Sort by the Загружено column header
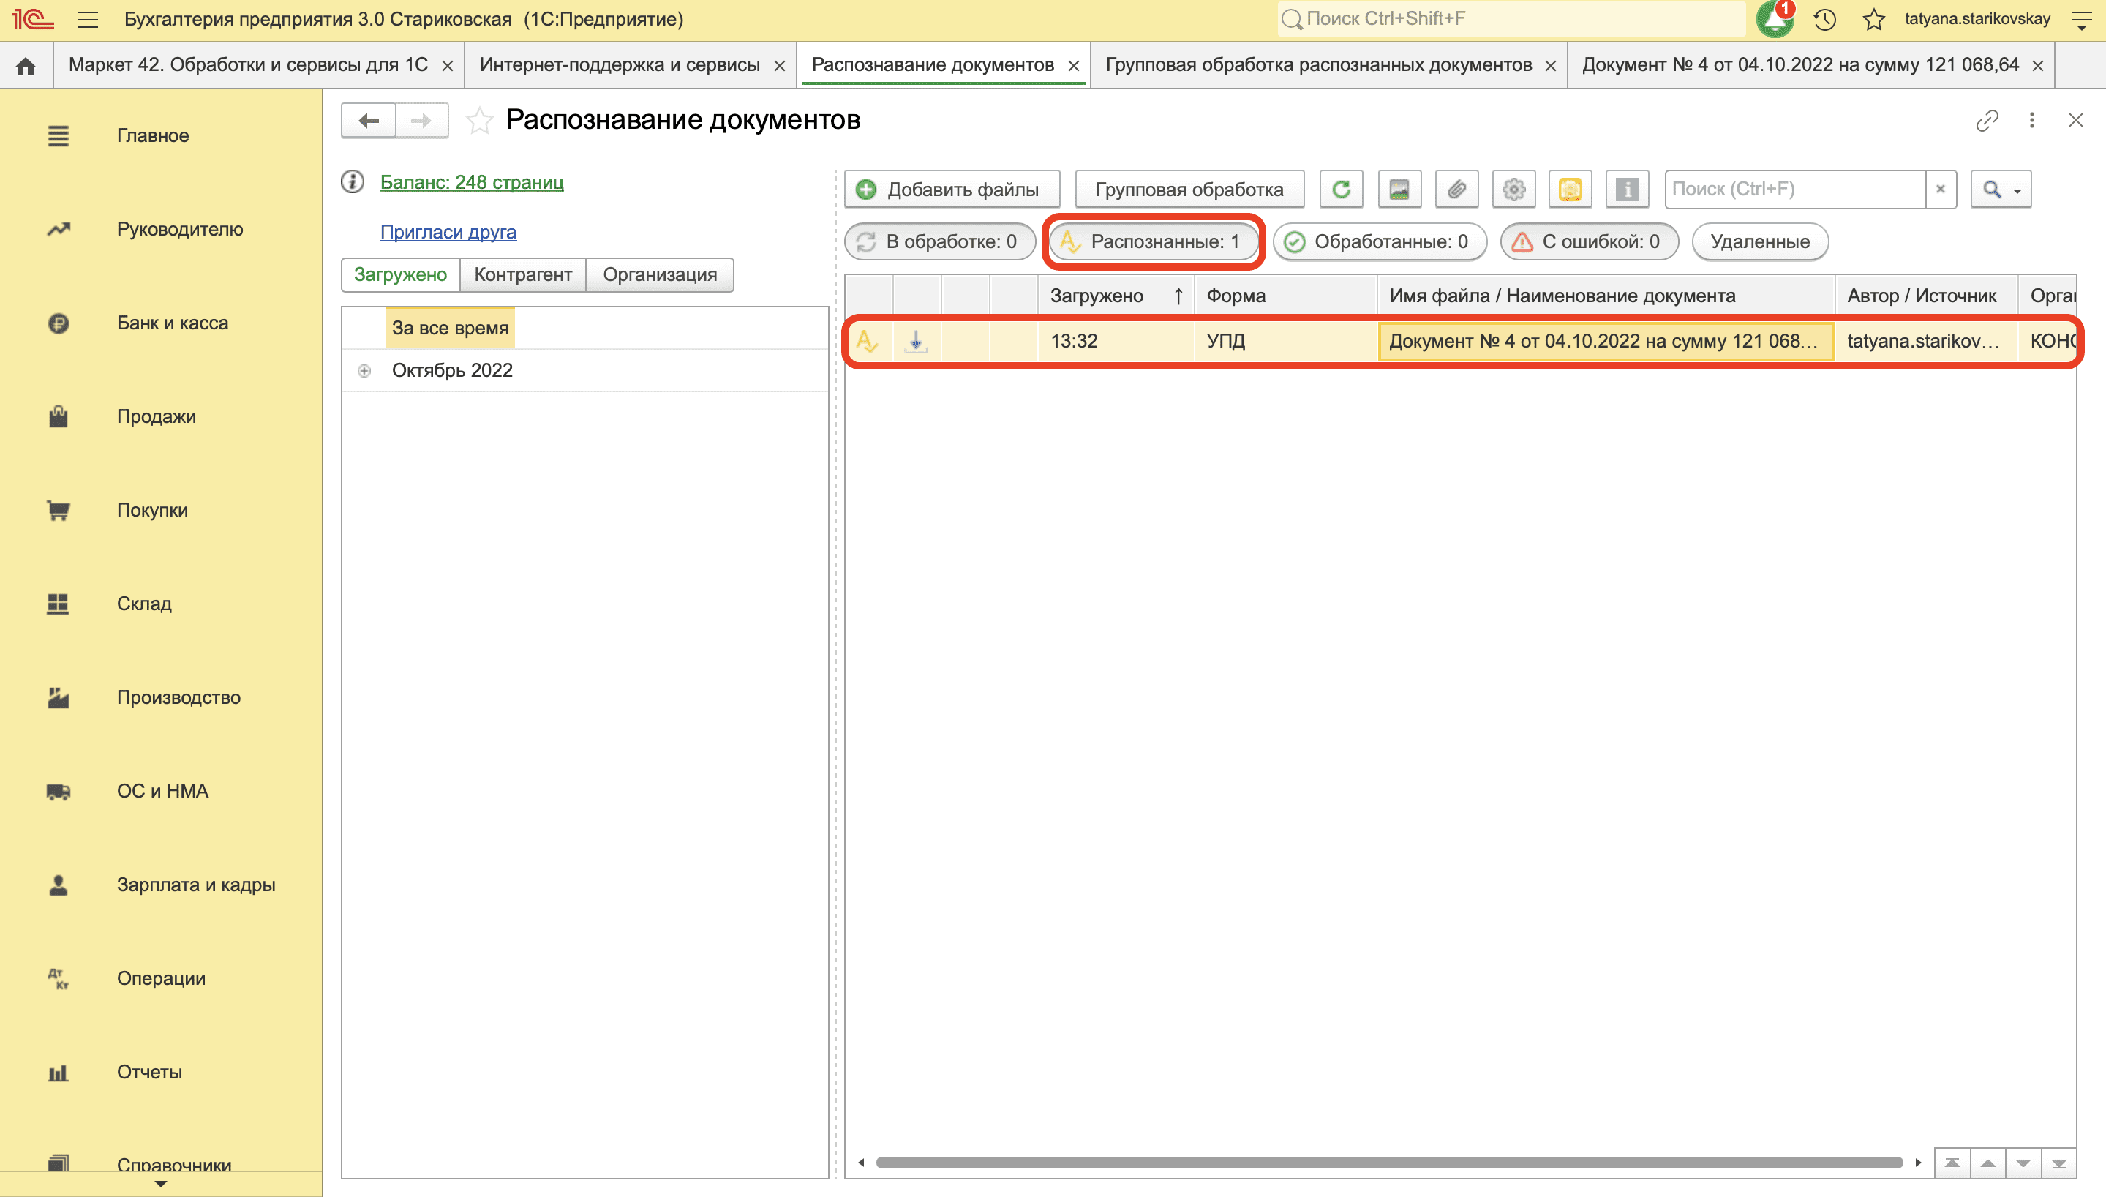2106x1197 pixels. [x=1115, y=296]
